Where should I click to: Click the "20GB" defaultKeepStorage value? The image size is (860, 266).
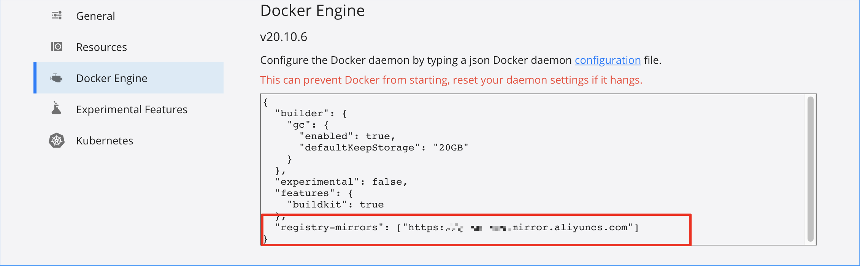[451, 147]
